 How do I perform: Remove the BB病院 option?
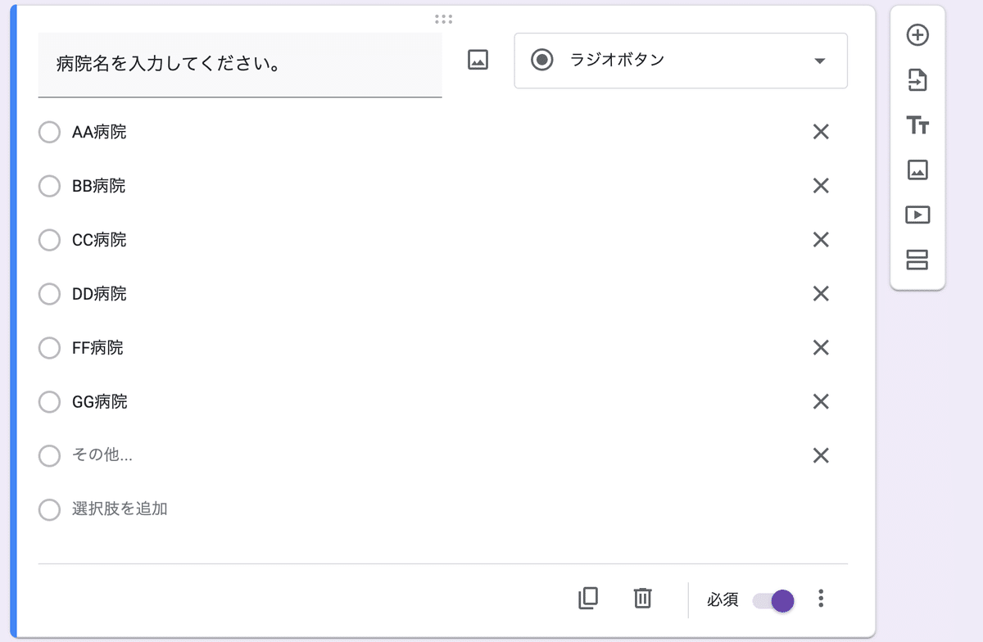click(821, 186)
